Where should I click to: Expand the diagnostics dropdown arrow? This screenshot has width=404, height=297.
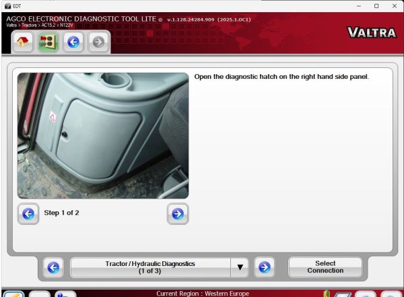pos(240,267)
